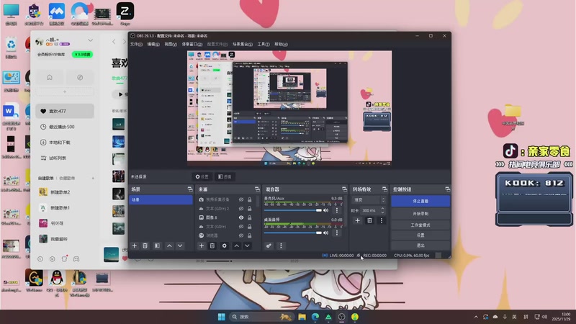Open scene filters icon in Scenes toolbar

click(157, 246)
